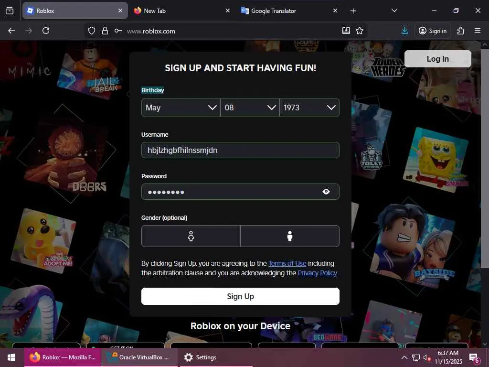Open the Terms of Use link

[287, 263]
